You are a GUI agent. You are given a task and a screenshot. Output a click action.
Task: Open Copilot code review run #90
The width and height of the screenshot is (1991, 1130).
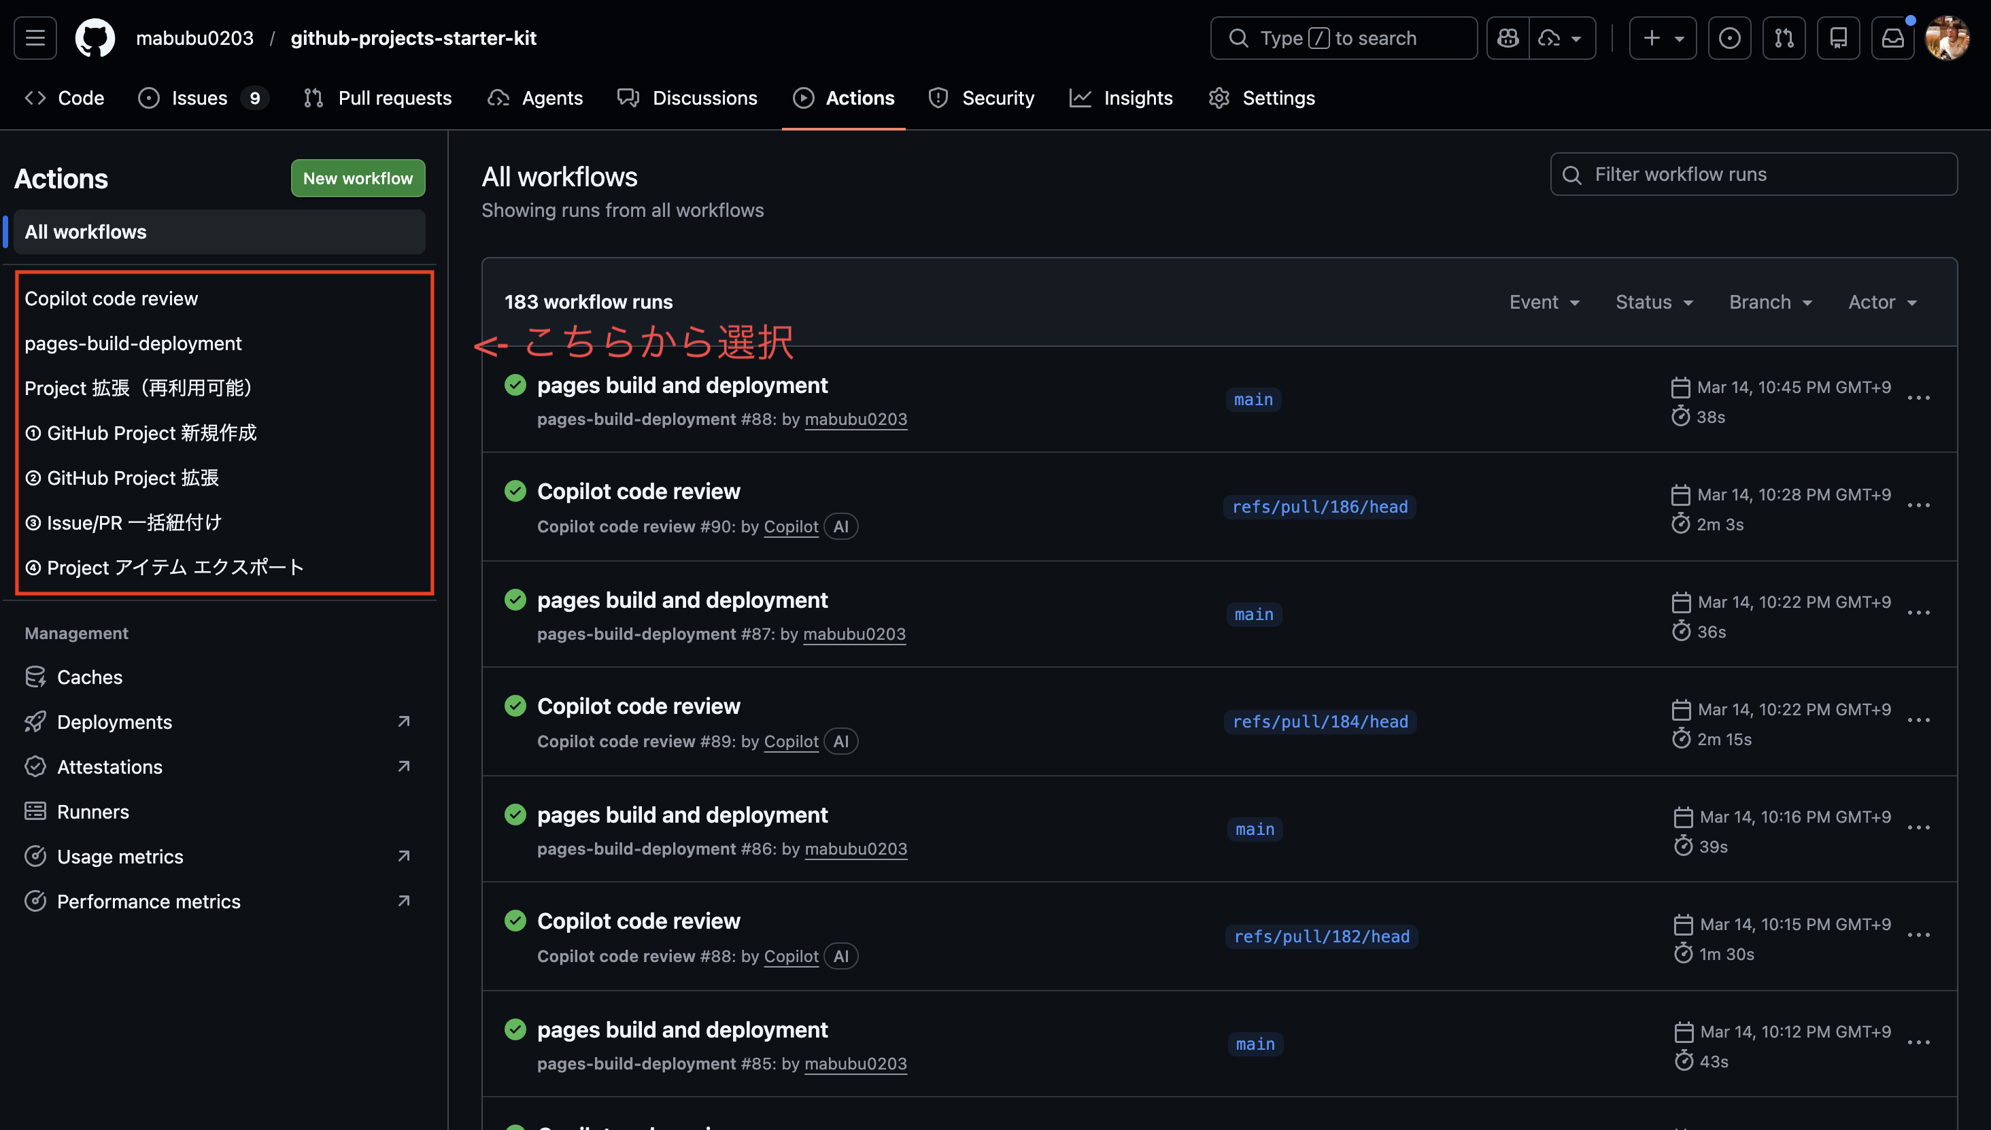click(x=639, y=492)
